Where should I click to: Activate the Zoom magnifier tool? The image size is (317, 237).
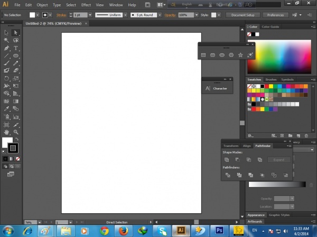(16, 132)
